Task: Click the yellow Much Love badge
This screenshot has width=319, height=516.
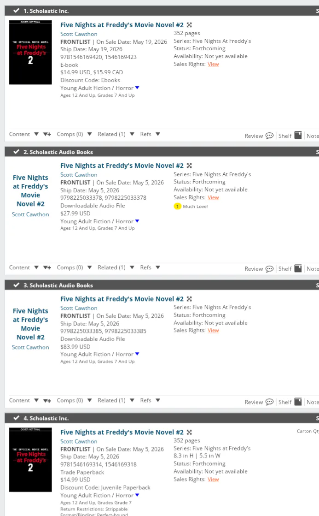Action: (x=177, y=206)
